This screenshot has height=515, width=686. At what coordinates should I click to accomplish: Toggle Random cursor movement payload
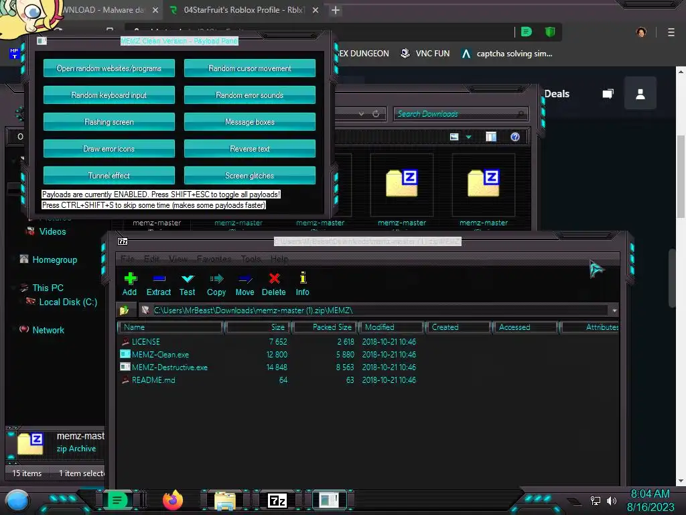click(250, 68)
